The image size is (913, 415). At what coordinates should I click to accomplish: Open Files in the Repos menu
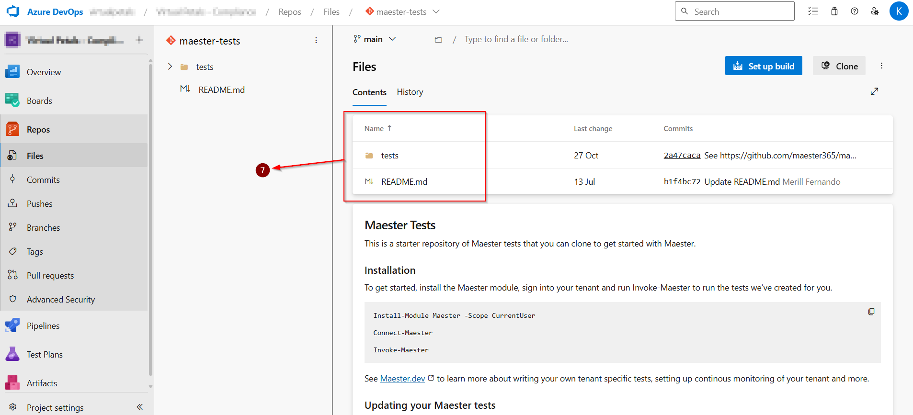pos(74,156)
